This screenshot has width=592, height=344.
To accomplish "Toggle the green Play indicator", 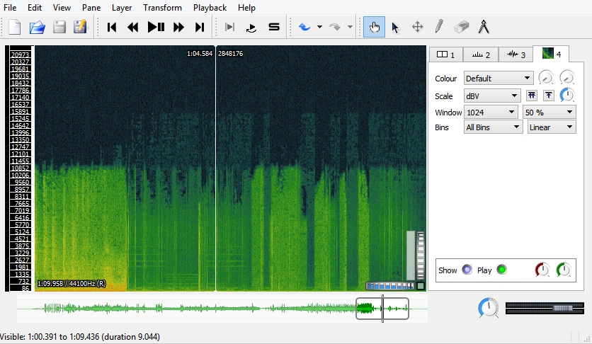I will click(x=501, y=270).
